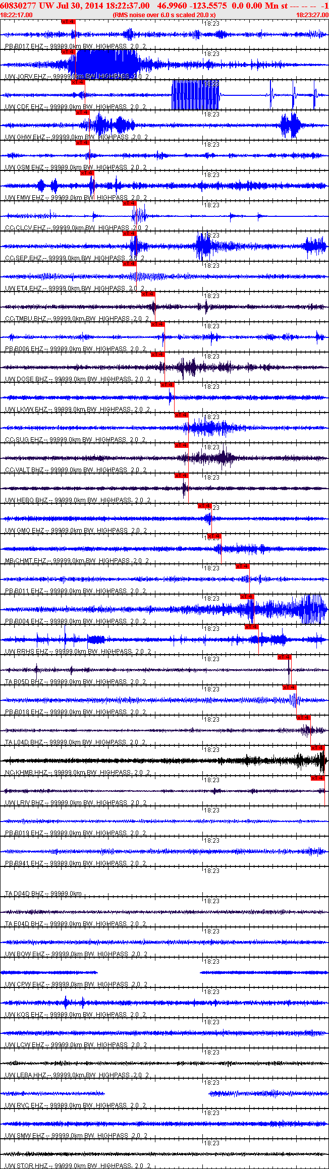Viewport: 329px width, 1169px height.
Task: Select the UW CPW EHZ station label
Action: point(25,984)
